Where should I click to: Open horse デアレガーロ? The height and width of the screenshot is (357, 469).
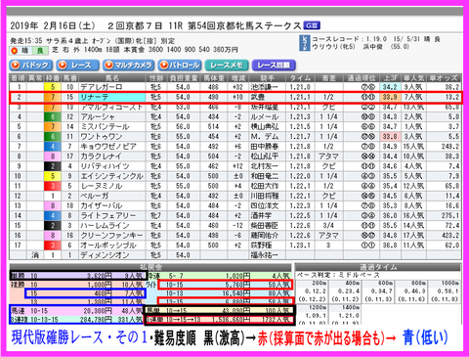[x=102, y=87]
